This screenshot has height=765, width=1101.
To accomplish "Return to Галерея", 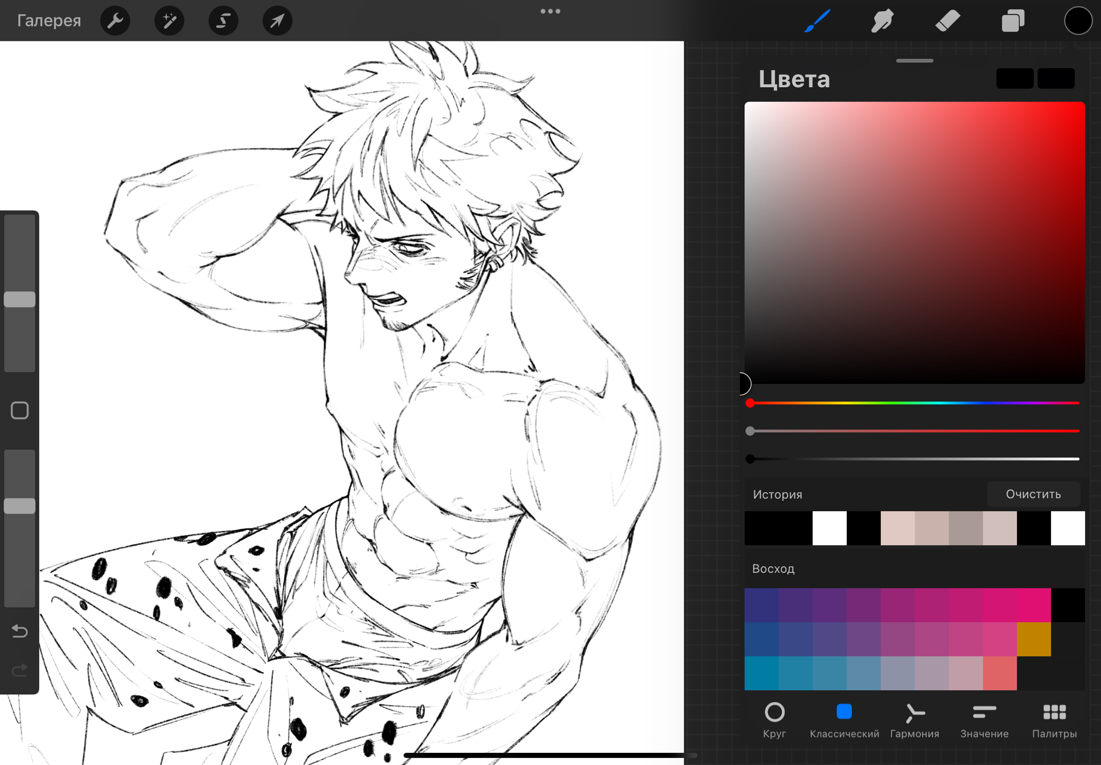I will pyautogui.click(x=49, y=21).
